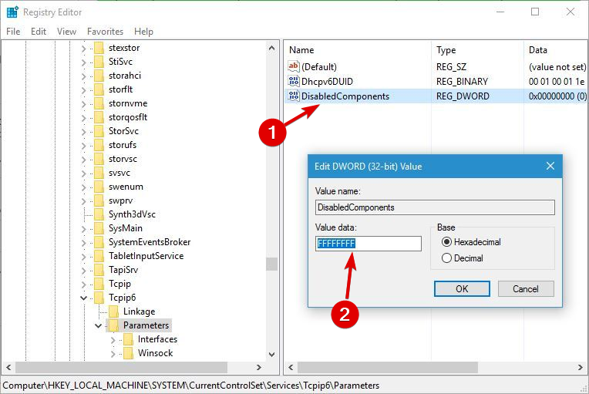The width and height of the screenshot is (589, 394).
Task: Confirm the DWORD value with OK
Action: point(462,289)
